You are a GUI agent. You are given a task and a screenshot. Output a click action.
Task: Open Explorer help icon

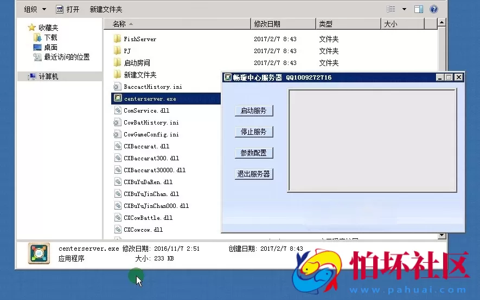433,9
